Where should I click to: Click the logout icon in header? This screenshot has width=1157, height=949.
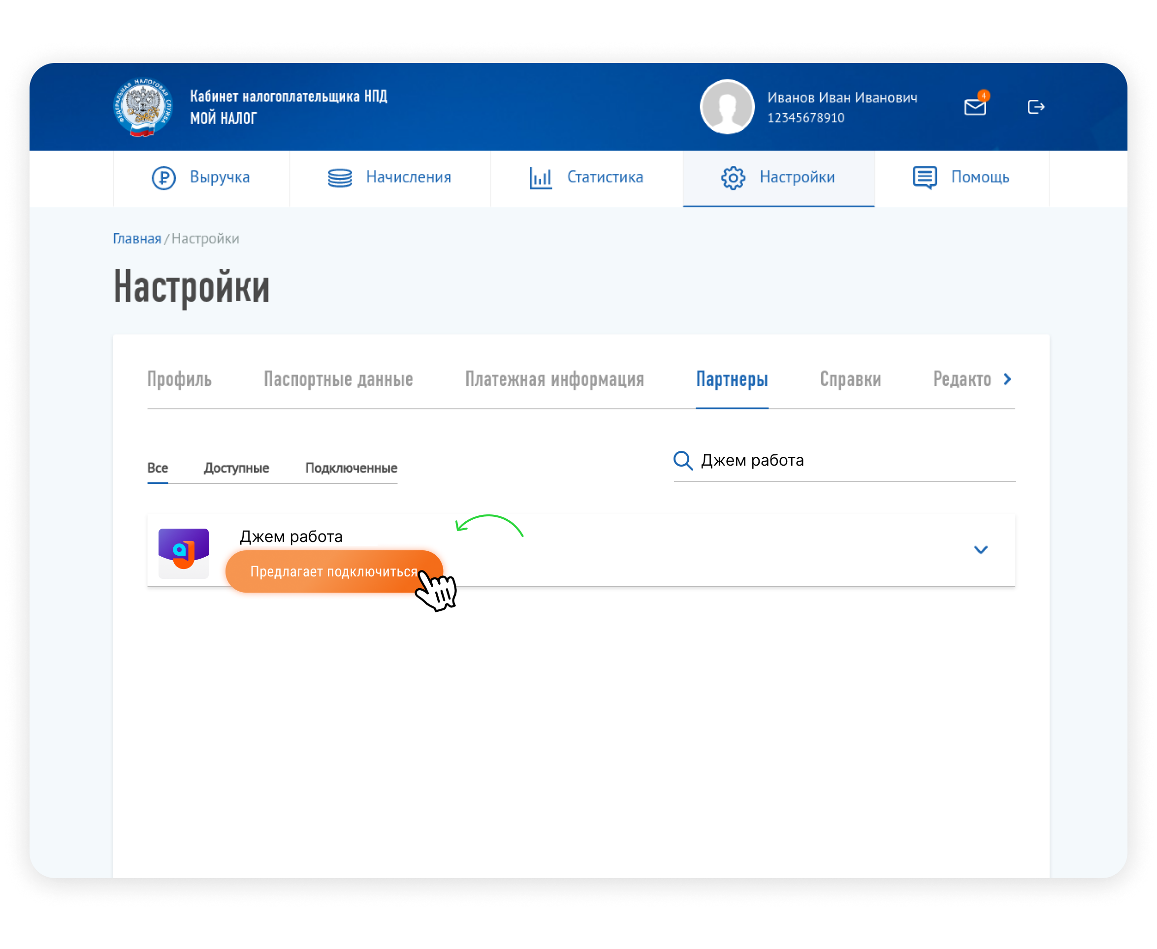(x=1035, y=107)
